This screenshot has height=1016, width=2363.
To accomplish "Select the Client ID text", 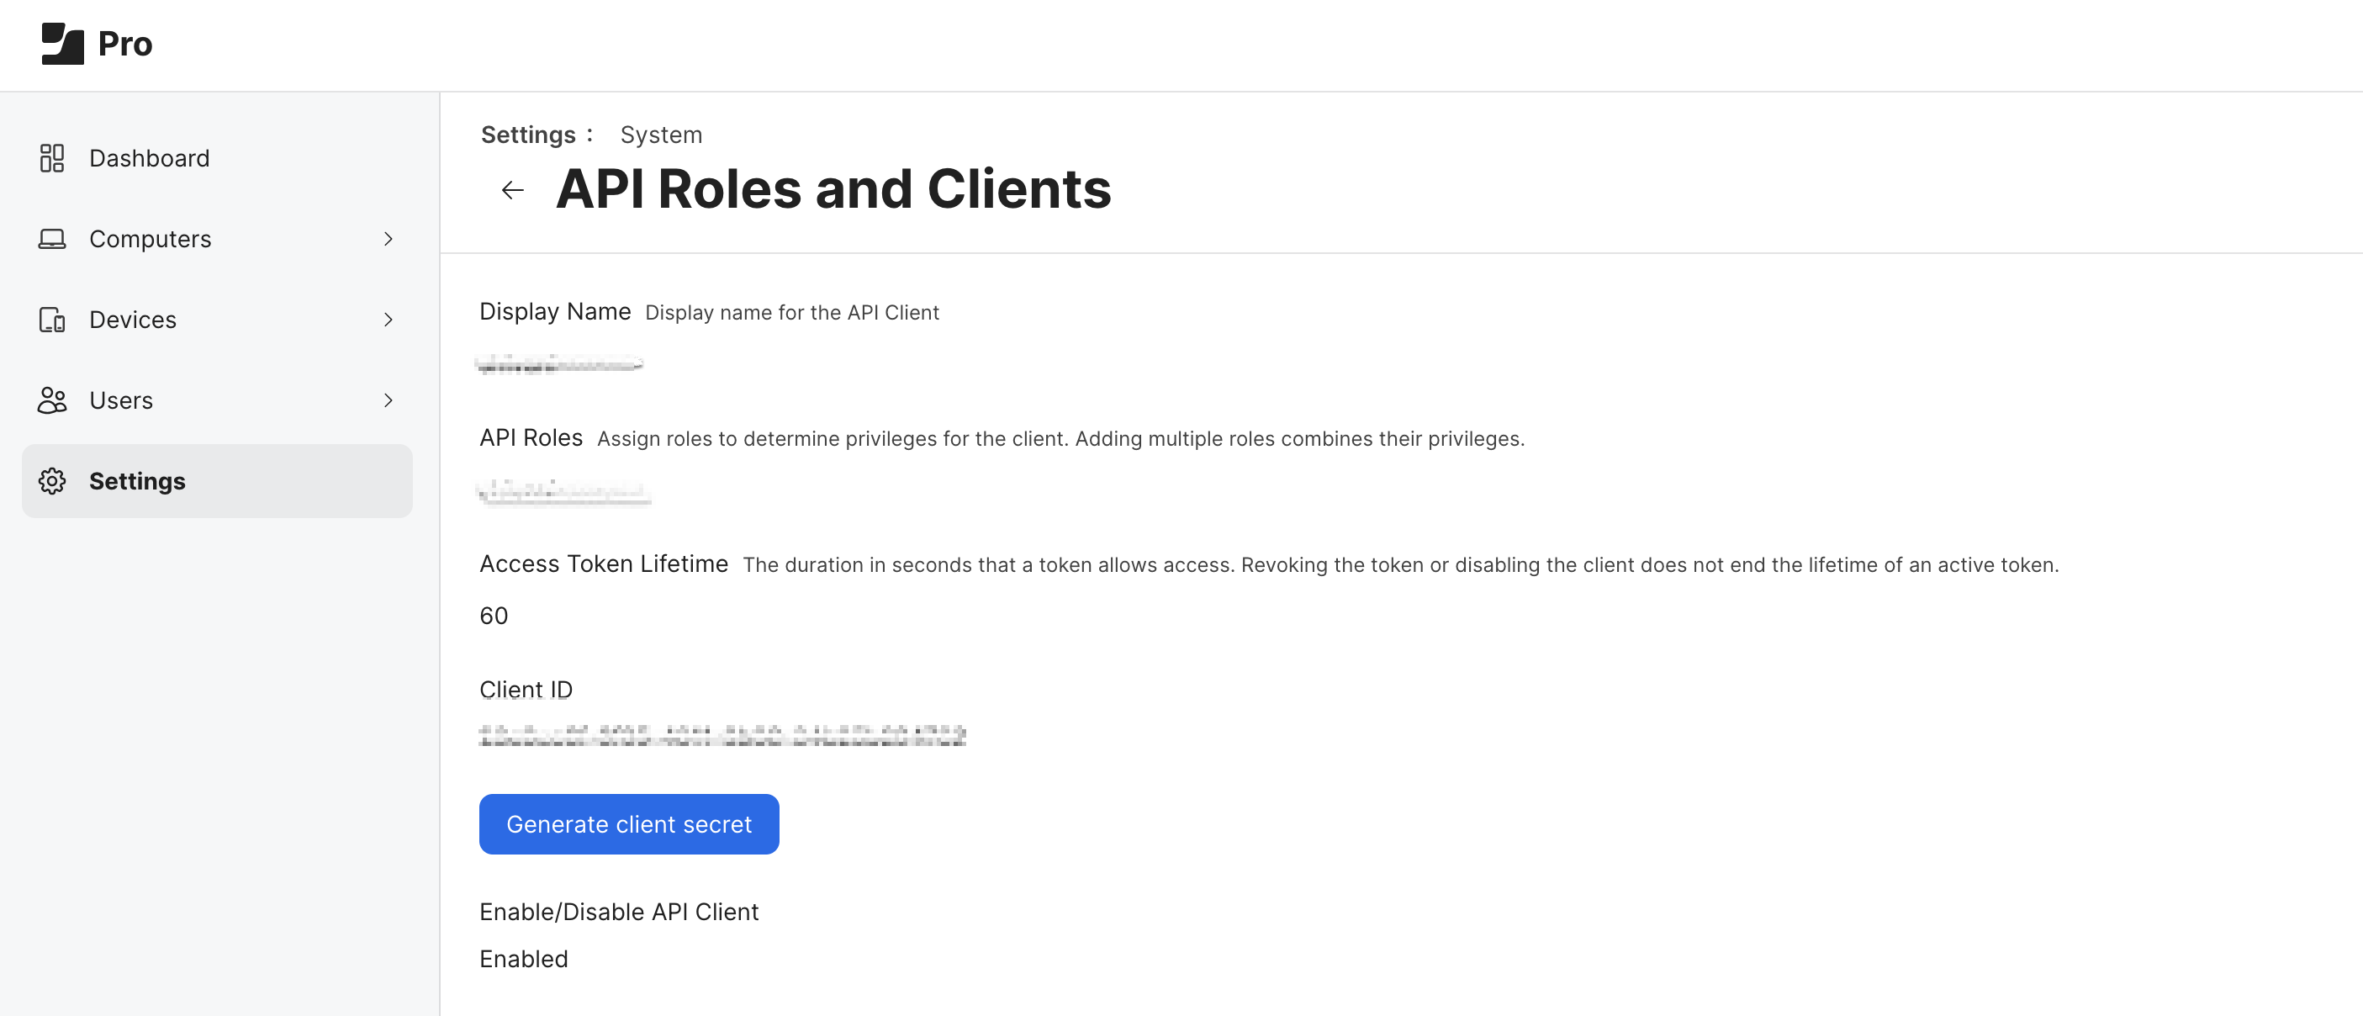I will pyautogui.click(x=722, y=734).
